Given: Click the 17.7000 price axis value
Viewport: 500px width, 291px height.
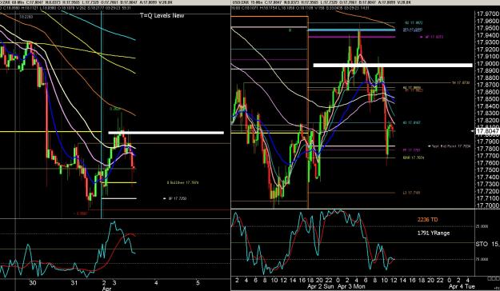Looking at the screenshot, I should tap(488, 205).
